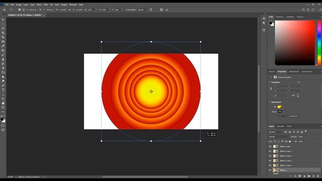Image resolution: width=322 pixels, height=181 pixels.
Task: Click the Ellipse 1 copy 3 layer thumbnail
Action: 275,156
